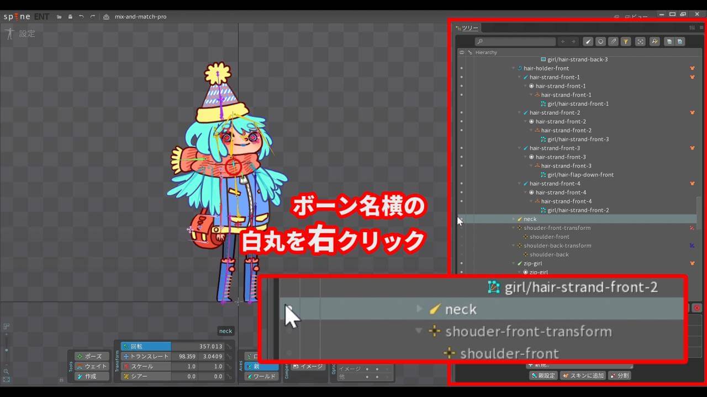Click constraint icon beside shouder-front-transform
This screenshot has height=397, width=707.
point(692,228)
